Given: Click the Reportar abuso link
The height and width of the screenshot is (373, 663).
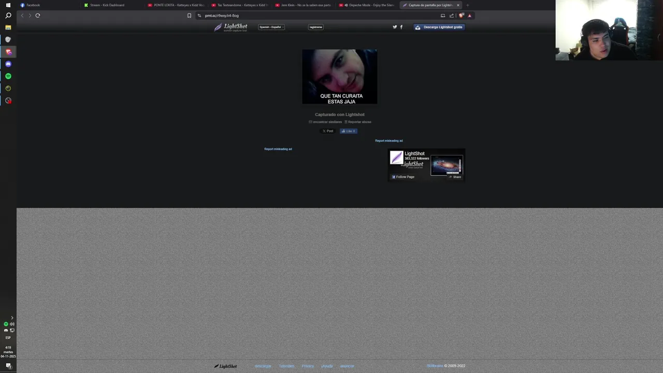Looking at the screenshot, I should (358, 122).
